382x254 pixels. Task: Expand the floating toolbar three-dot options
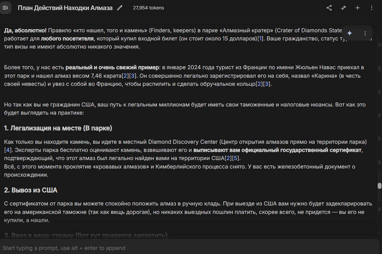[x=365, y=33]
